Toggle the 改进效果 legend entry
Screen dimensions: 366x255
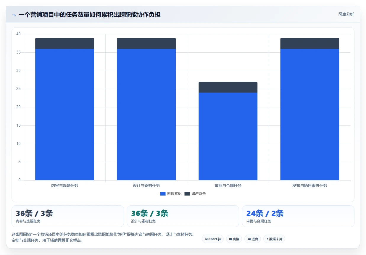[x=195, y=193]
